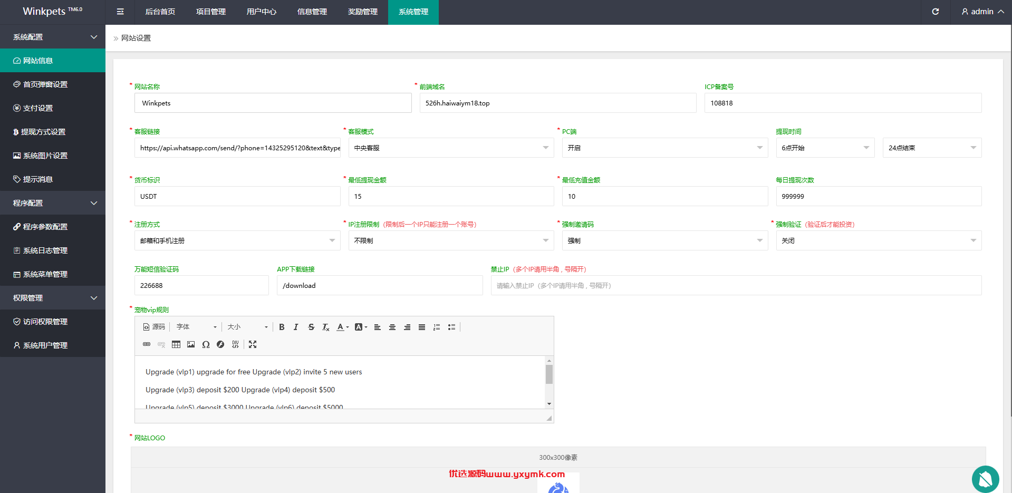Collapse the 程序配置 sidebar group
This screenshot has width=1012, height=493.
pos(53,203)
